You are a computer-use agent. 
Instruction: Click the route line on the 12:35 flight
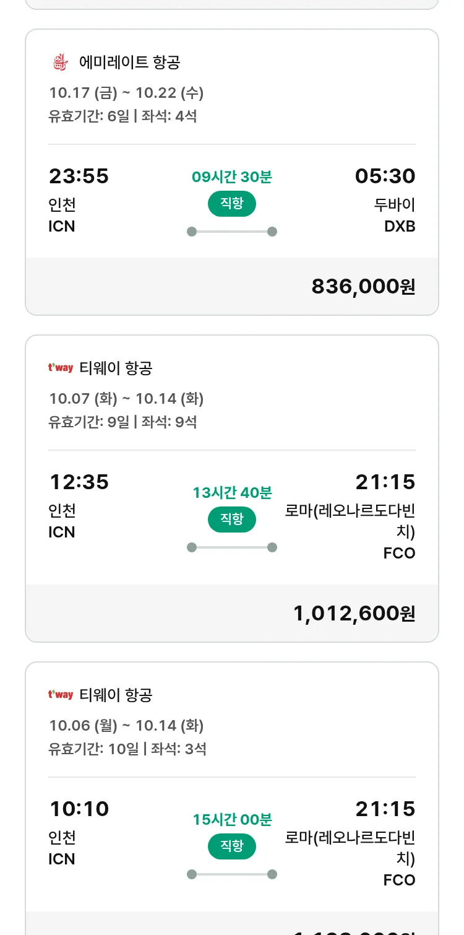pyautogui.click(x=232, y=547)
